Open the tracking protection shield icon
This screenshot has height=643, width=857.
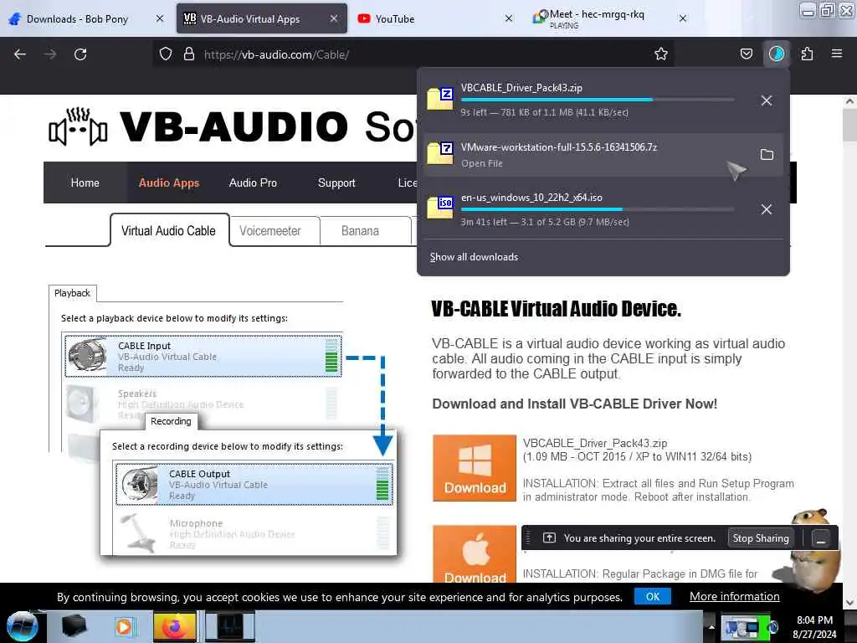pyautogui.click(x=166, y=54)
